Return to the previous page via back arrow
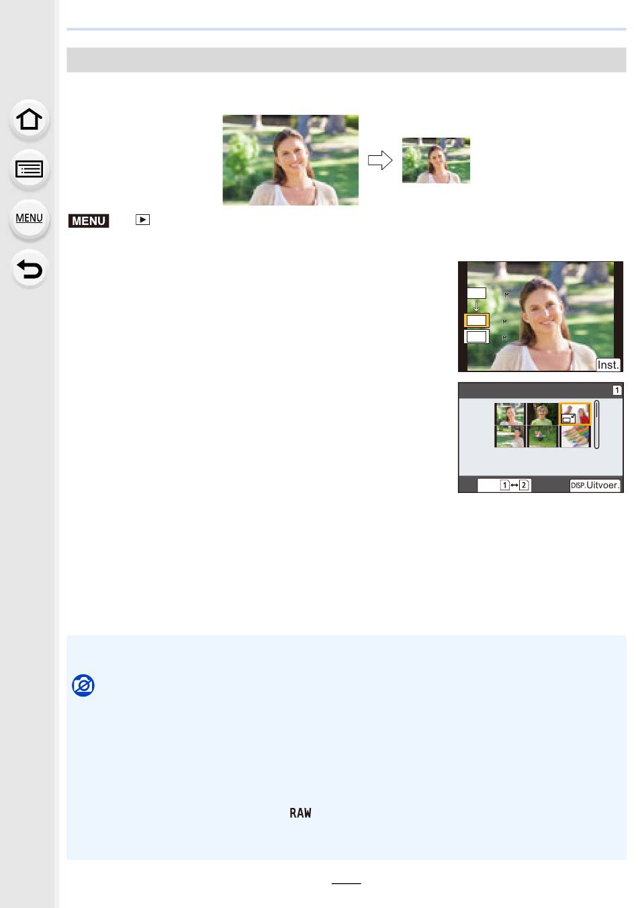Screen dimensions: 638x908 [29, 269]
